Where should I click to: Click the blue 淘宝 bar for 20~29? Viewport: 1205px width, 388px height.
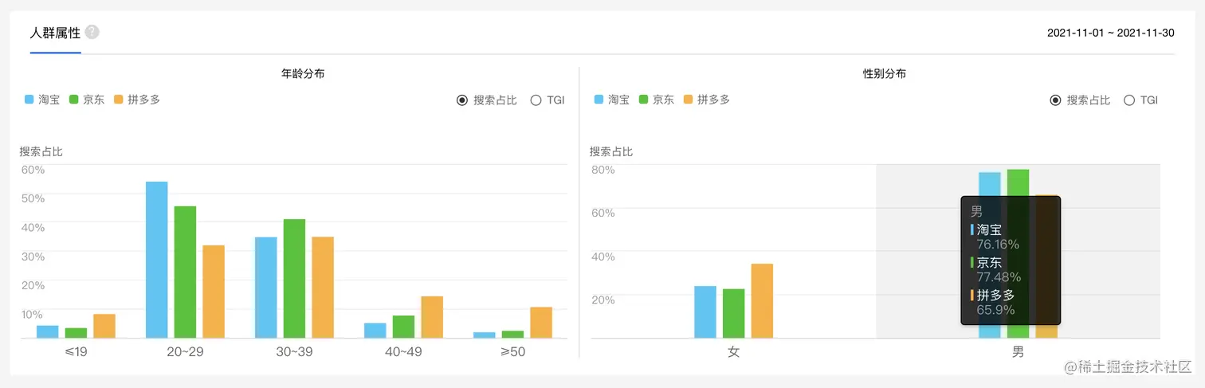(156, 260)
